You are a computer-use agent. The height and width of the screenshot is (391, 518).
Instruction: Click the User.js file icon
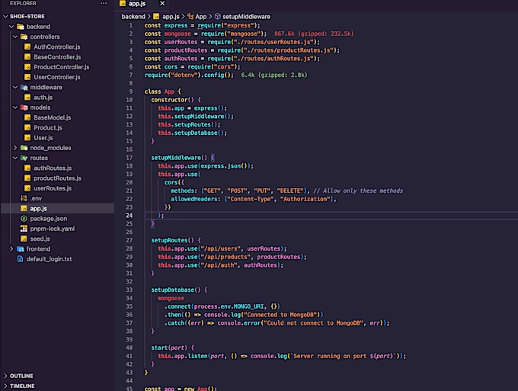tap(27, 138)
